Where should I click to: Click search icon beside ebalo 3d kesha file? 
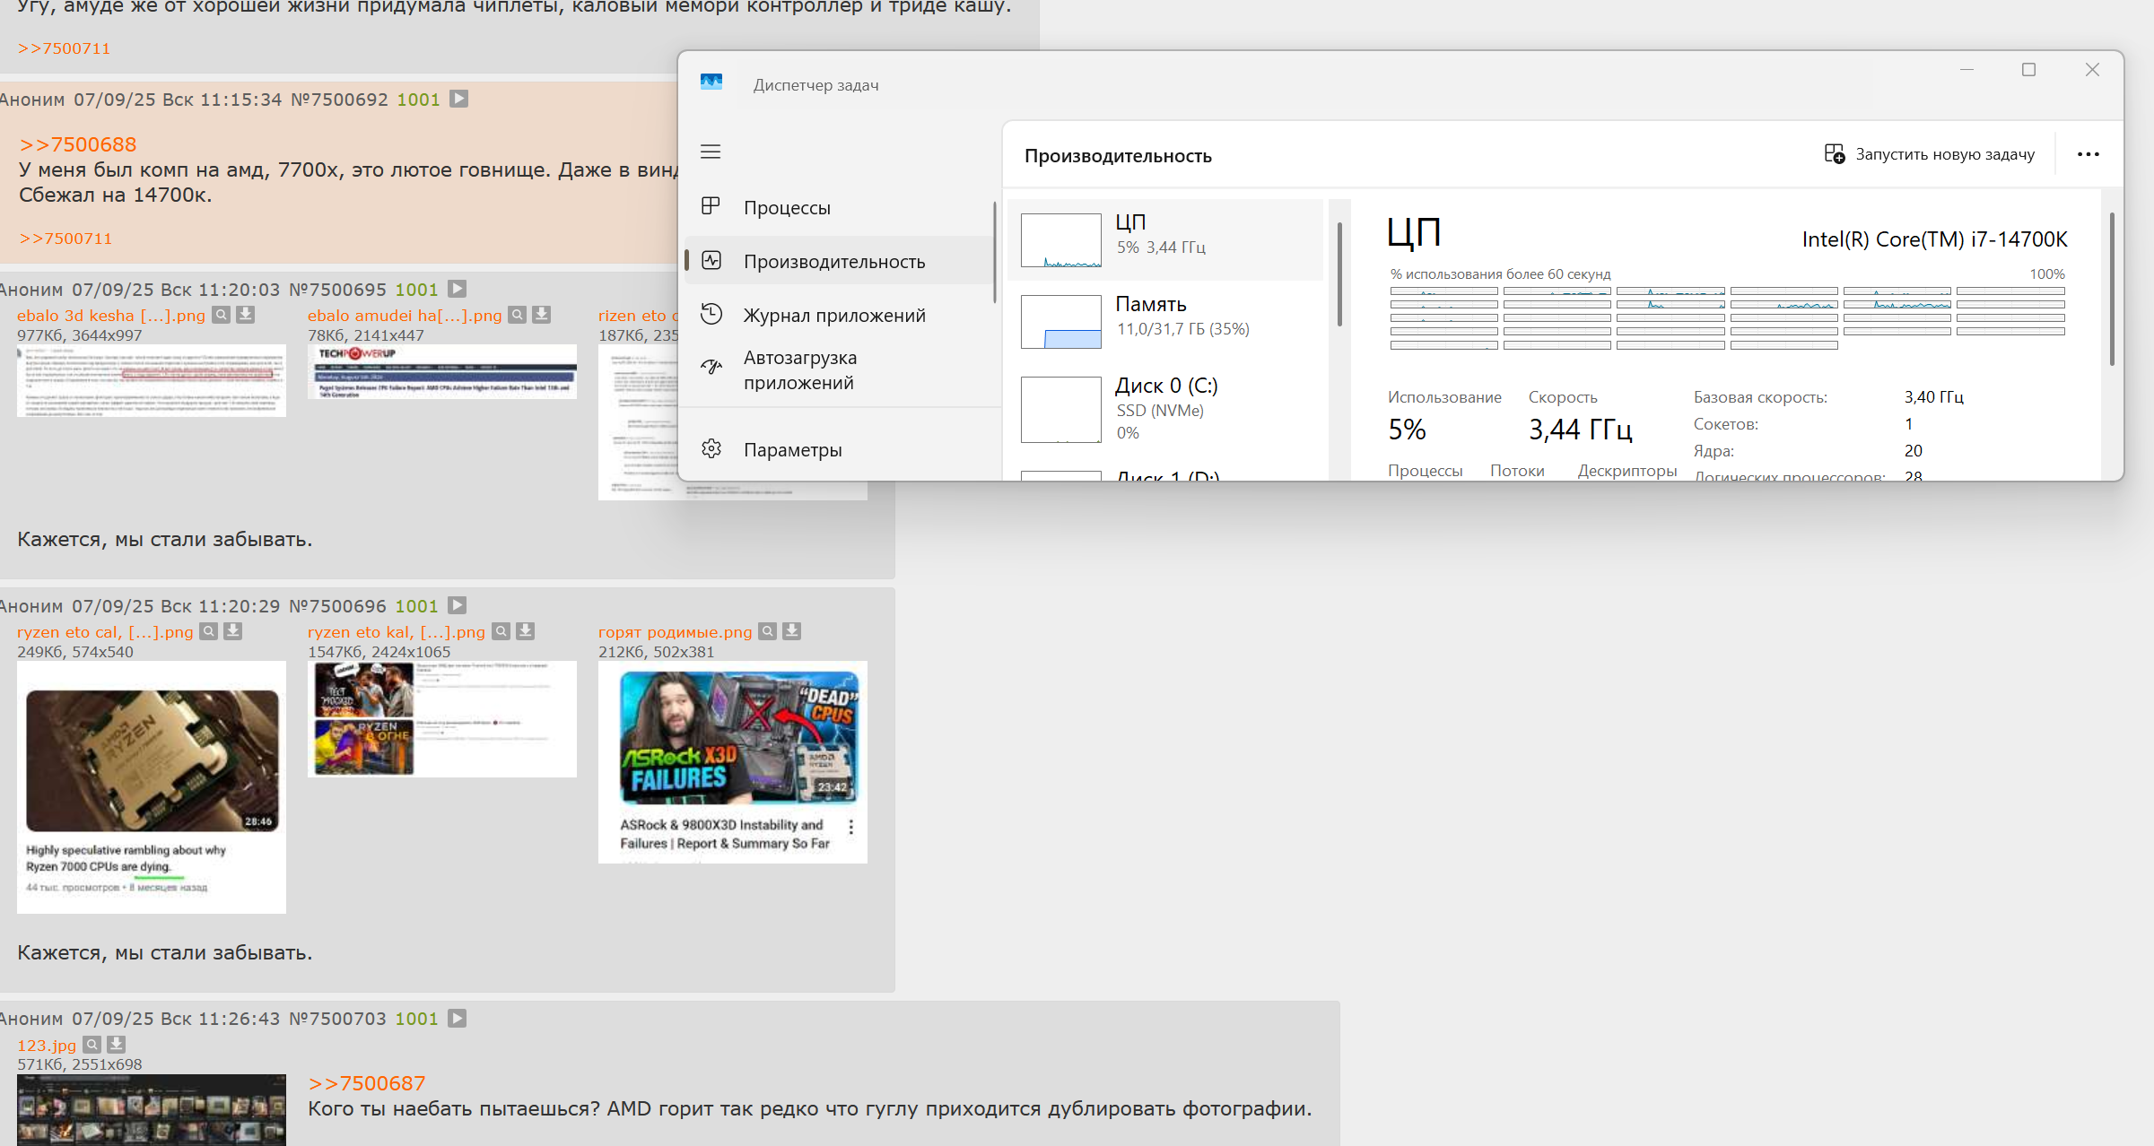point(221,315)
